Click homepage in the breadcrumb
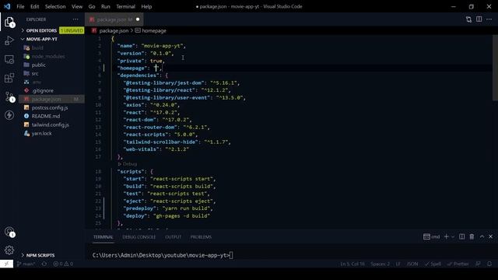The image size is (498, 280). (154, 31)
